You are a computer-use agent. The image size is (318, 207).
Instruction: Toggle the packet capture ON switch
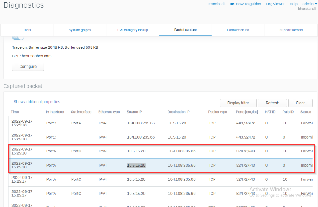pos(18,37)
